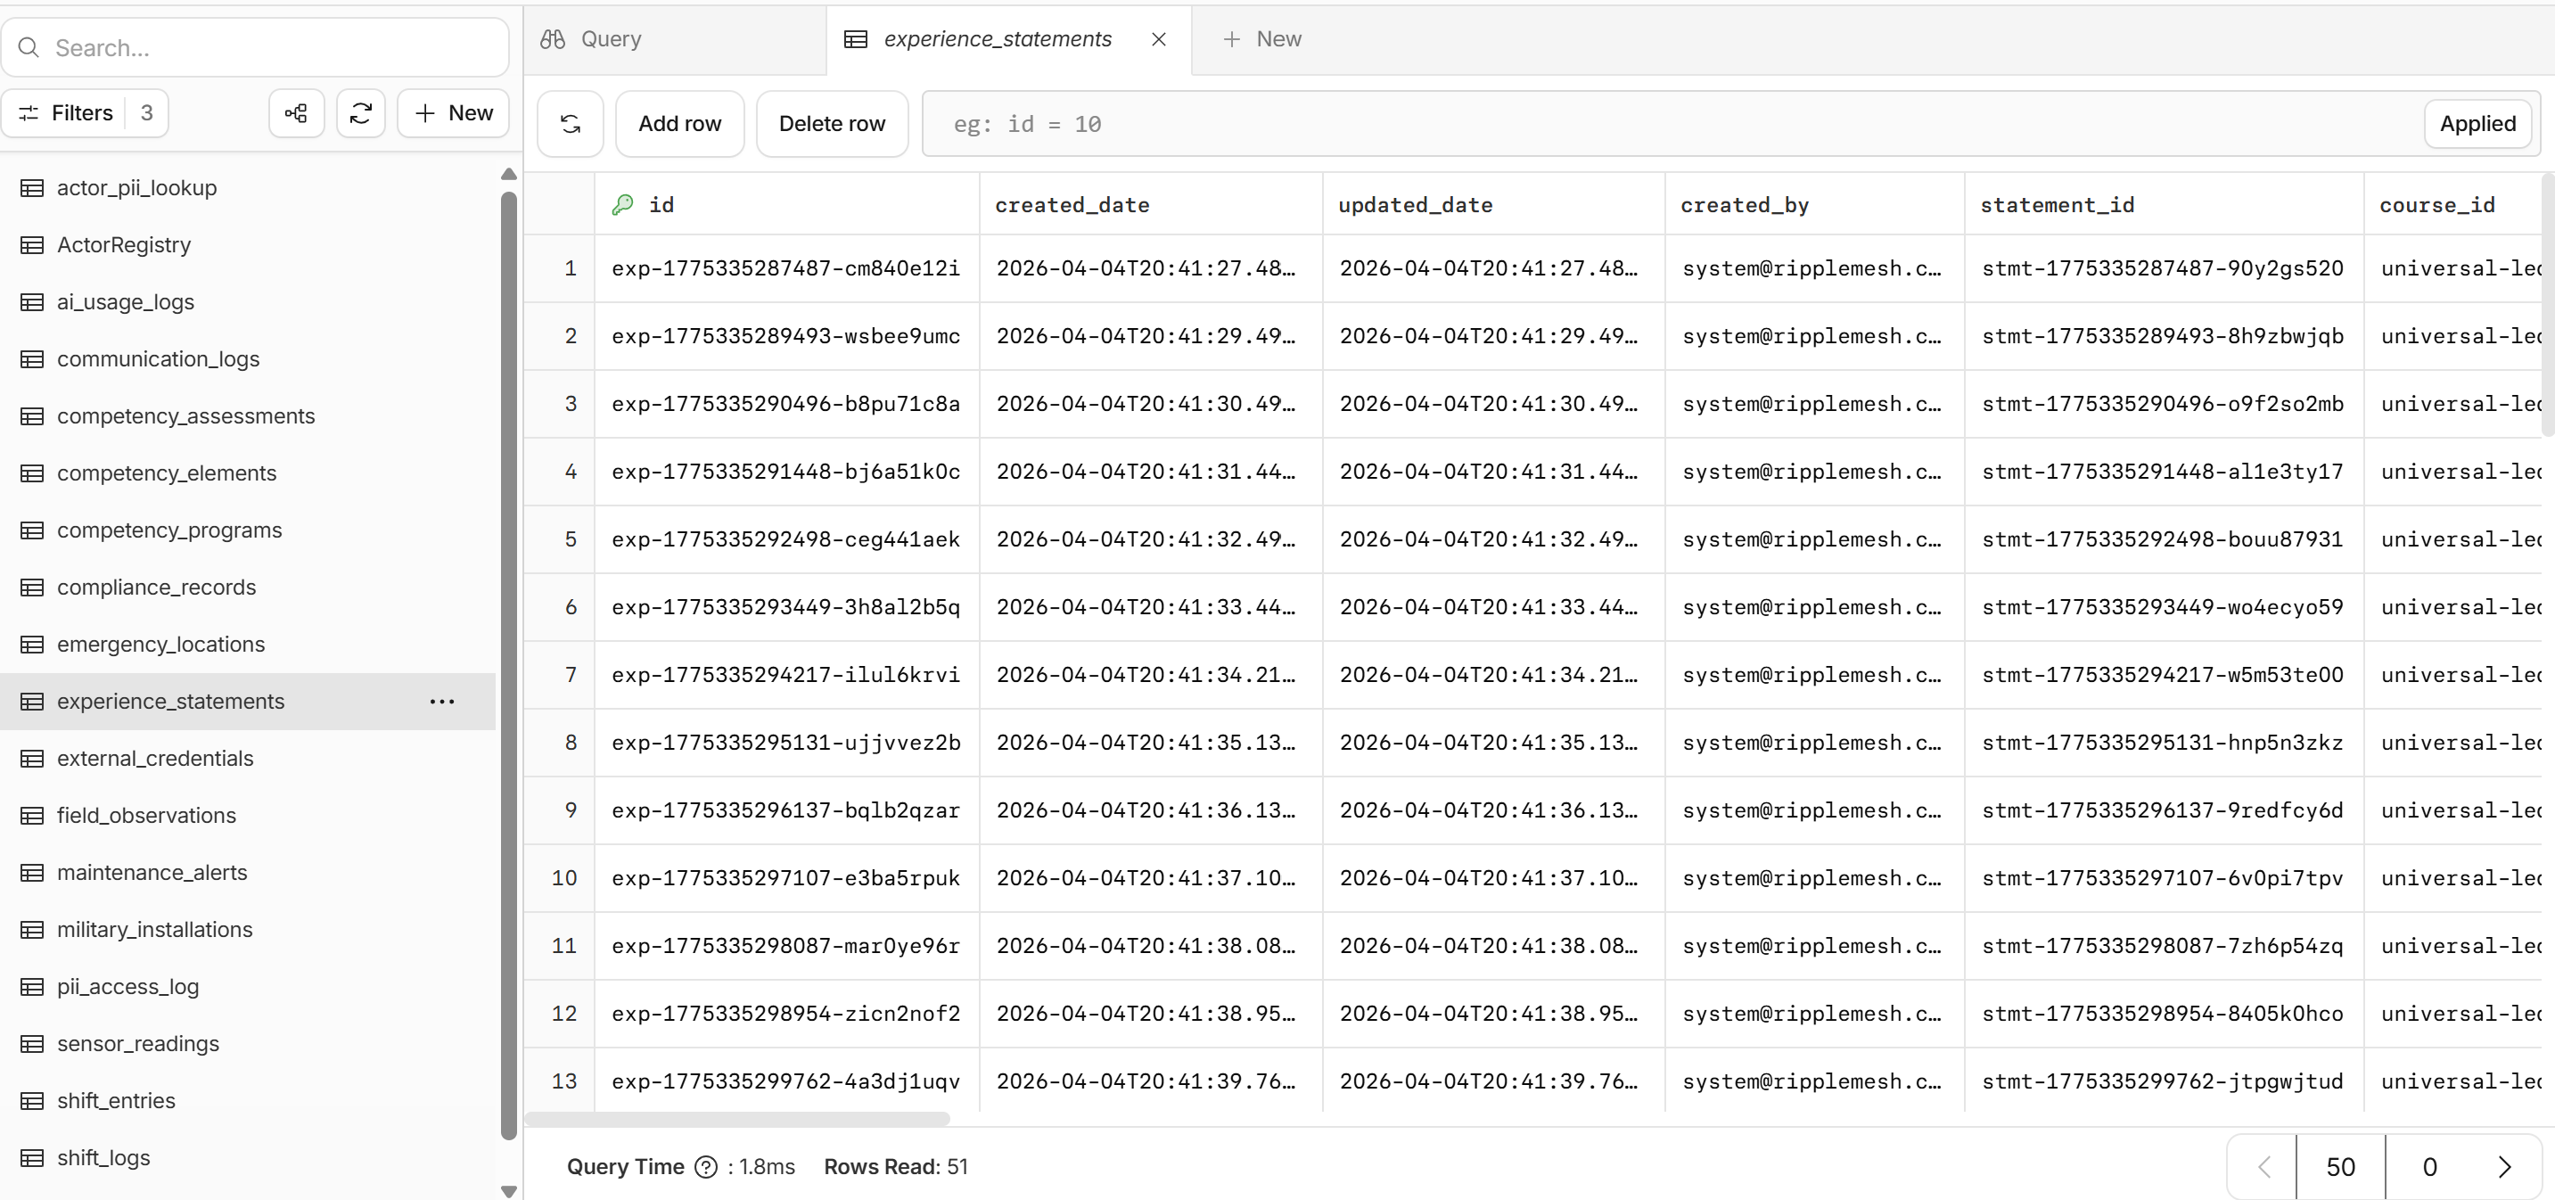Open the schema diagram icon button

[x=296, y=113]
